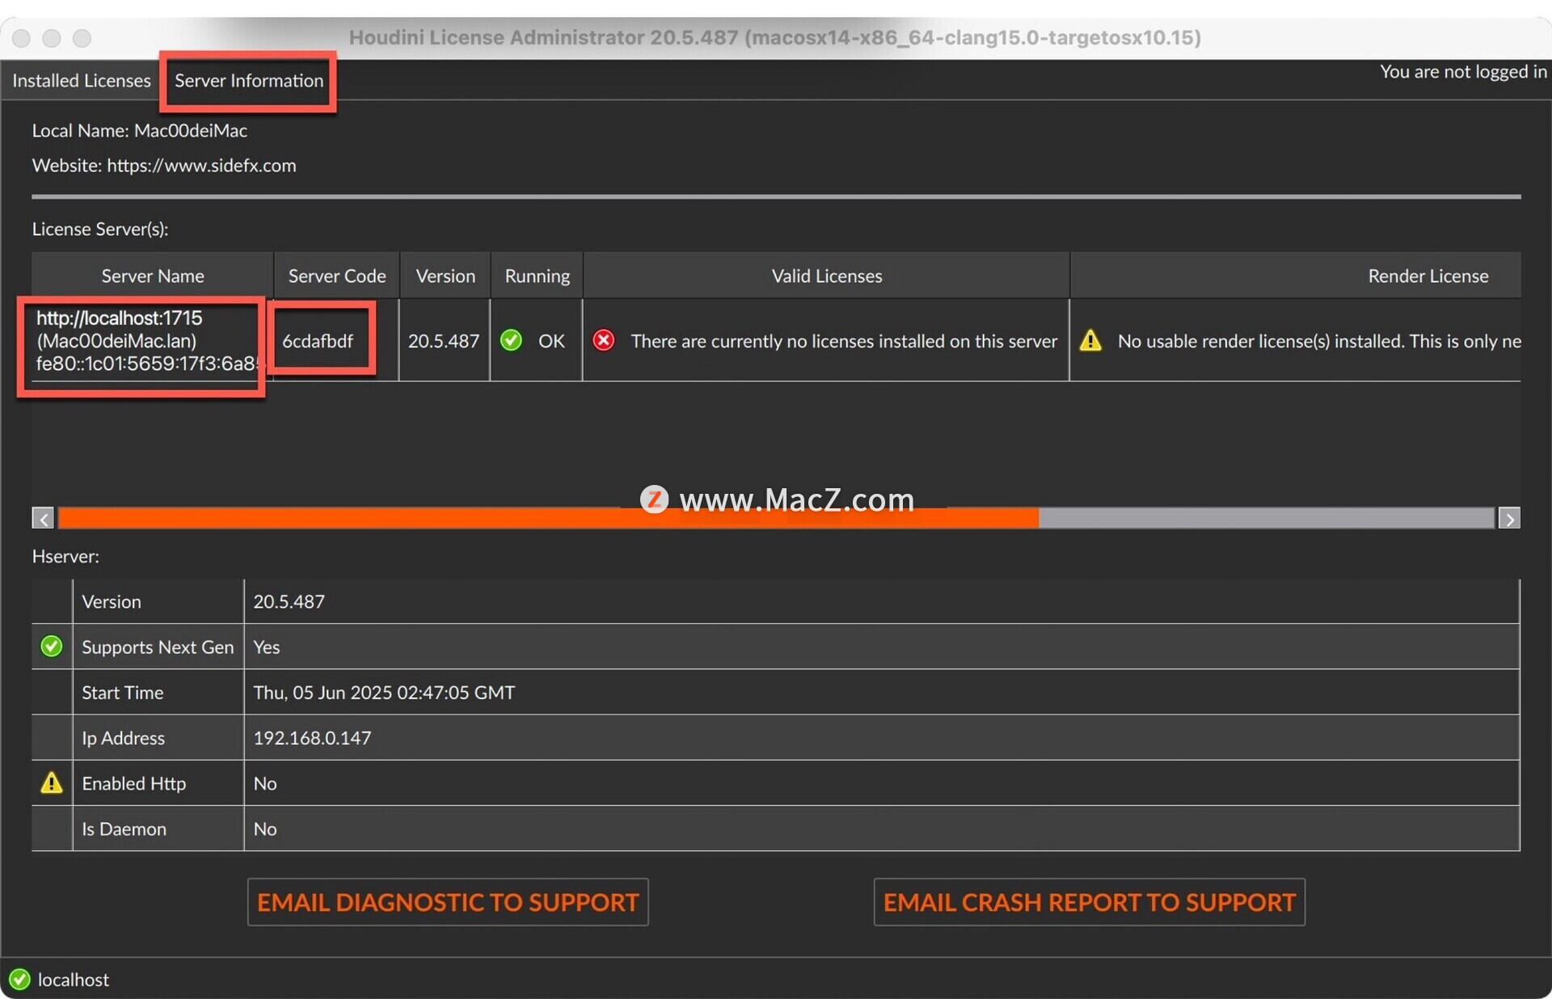This screenshot has width=1552, height=999.
Task: Click the right scroll arrow of server table
Action: 1508,518
